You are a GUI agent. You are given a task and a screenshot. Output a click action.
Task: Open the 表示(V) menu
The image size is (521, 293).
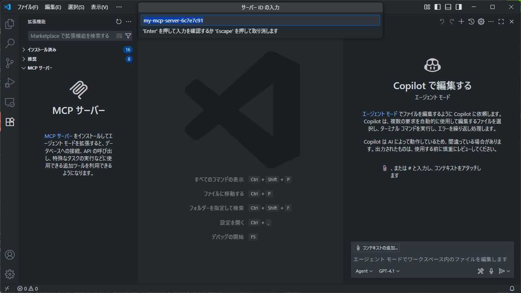(99, 7)
